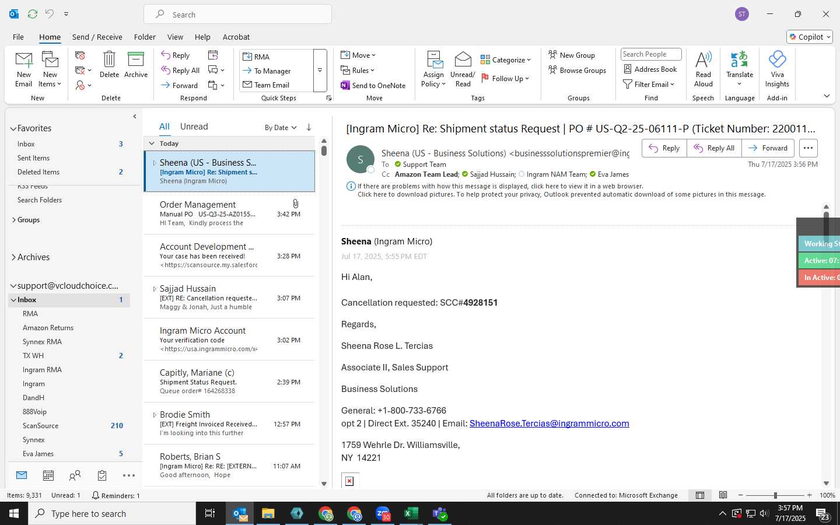840x525 pixels.
Task: Open SheenaRose.Tercias@ingrammicro.com email link
Action: click(549, 423)
